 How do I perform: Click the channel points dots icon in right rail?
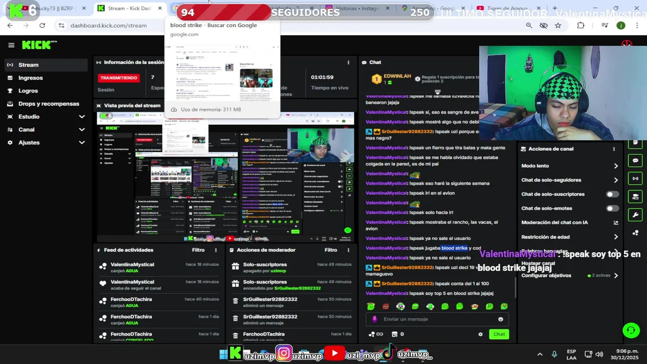click(635, 233)
